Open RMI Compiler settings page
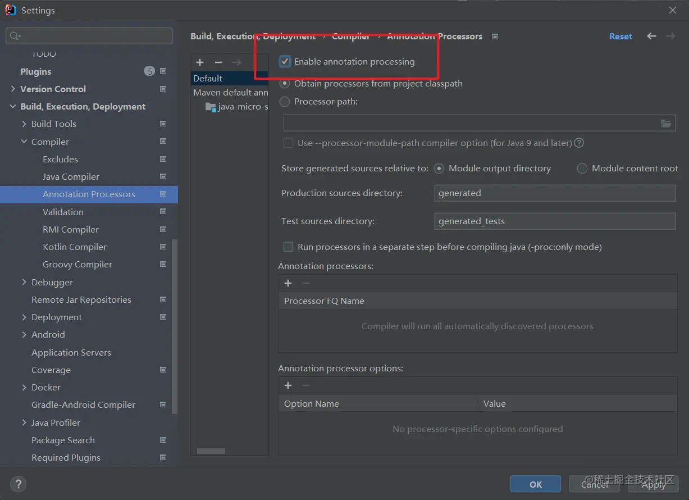Image resolution: width=689 pixels, height=500 pixels. 71,229
